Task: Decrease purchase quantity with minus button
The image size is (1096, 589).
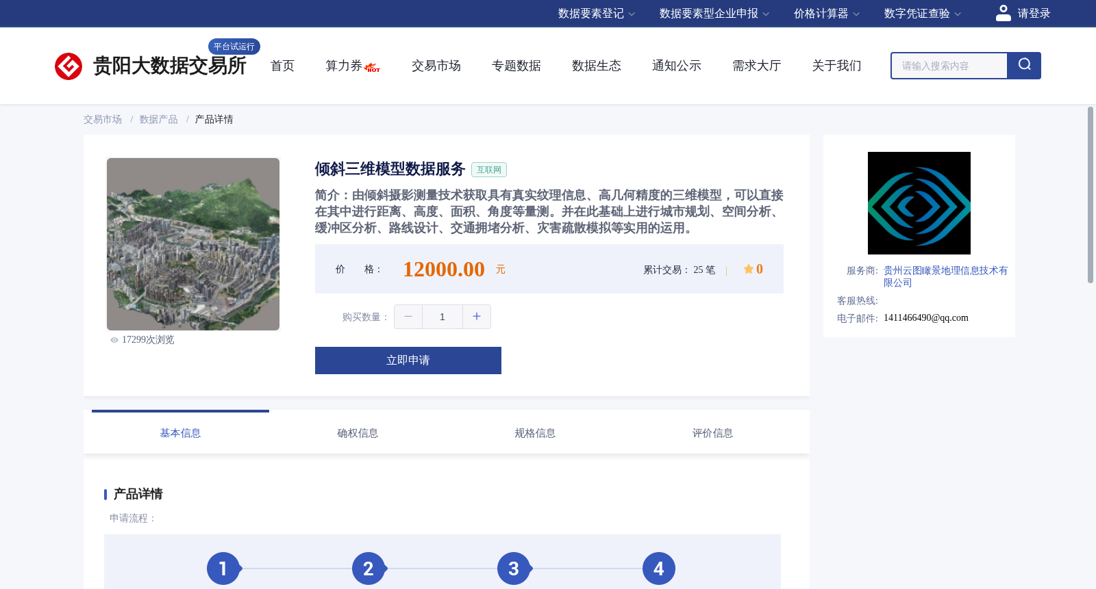Action: (x=408, y=317)
